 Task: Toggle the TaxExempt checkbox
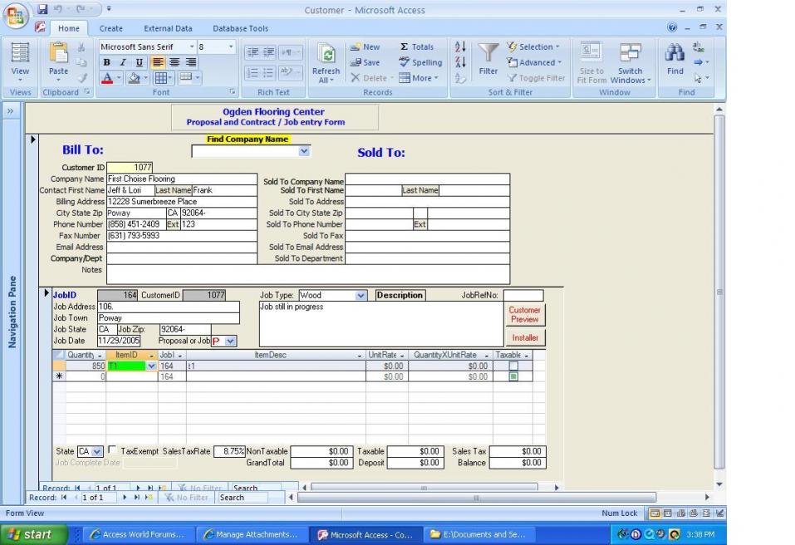[112, 449]
